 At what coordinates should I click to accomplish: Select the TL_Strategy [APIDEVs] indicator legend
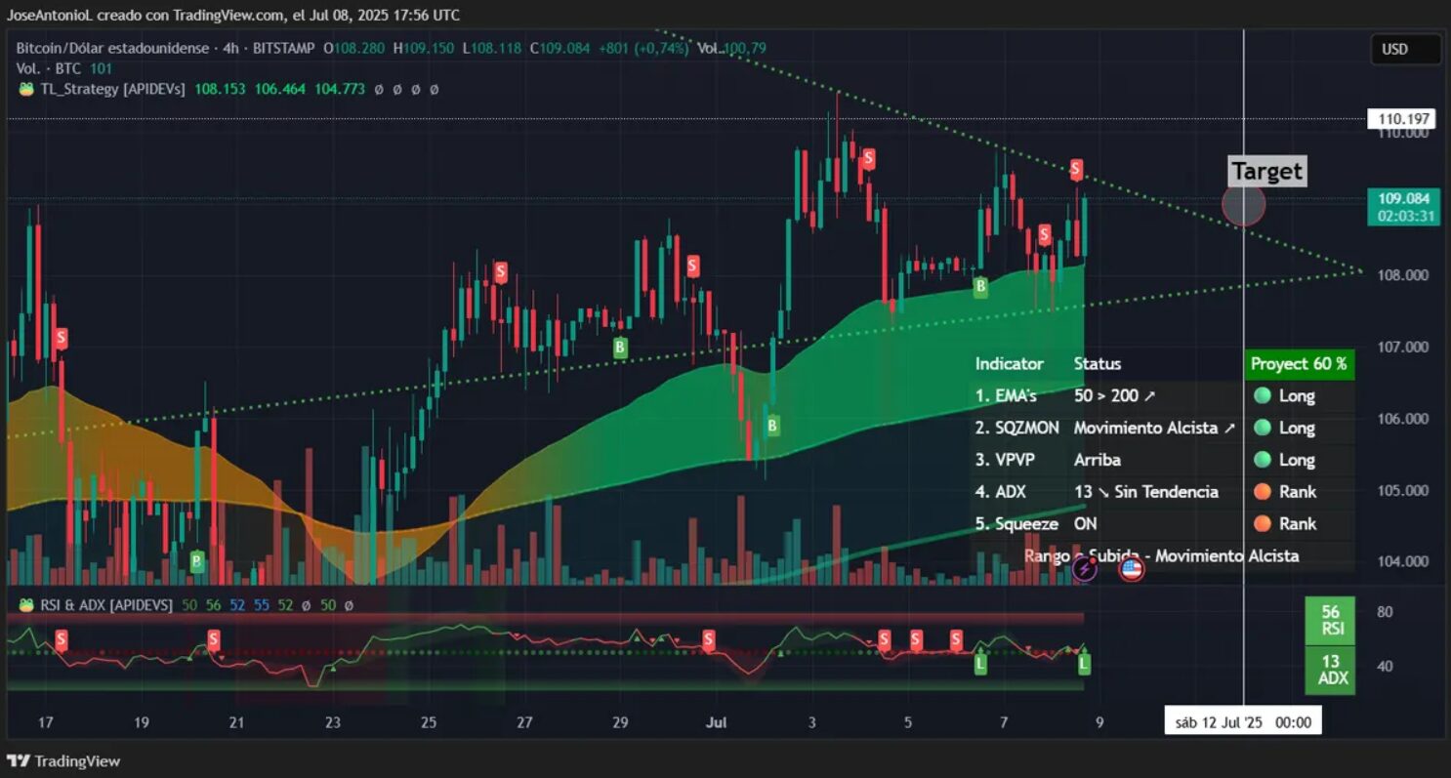(112, 89)
